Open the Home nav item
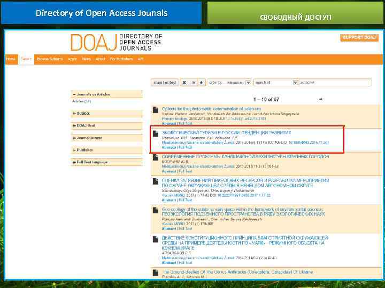385x288 pixels. pyautogui.click(x=11, y=59)
